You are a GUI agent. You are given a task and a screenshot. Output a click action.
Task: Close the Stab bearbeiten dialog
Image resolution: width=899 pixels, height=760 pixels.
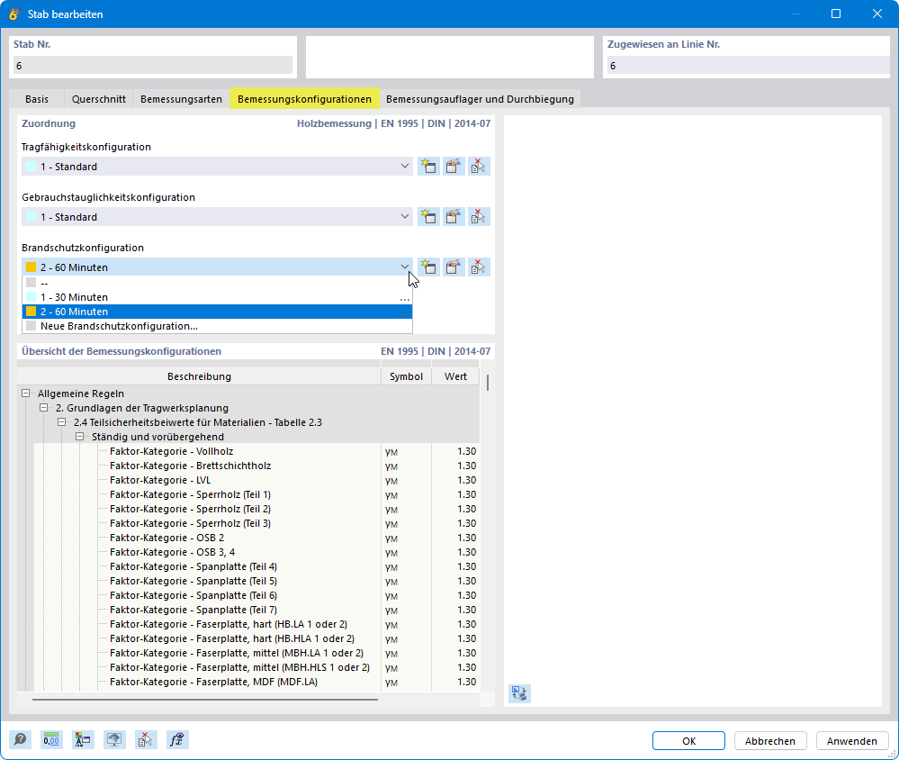coord(877,14)
